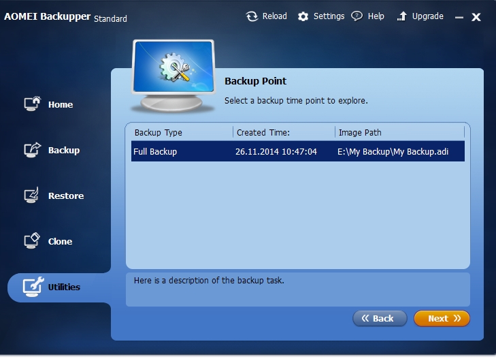Image resolution: width=496 pixels, height=359 pixels.
Task: Click the Reload arrows icon
Action: [x=252, y=16]
